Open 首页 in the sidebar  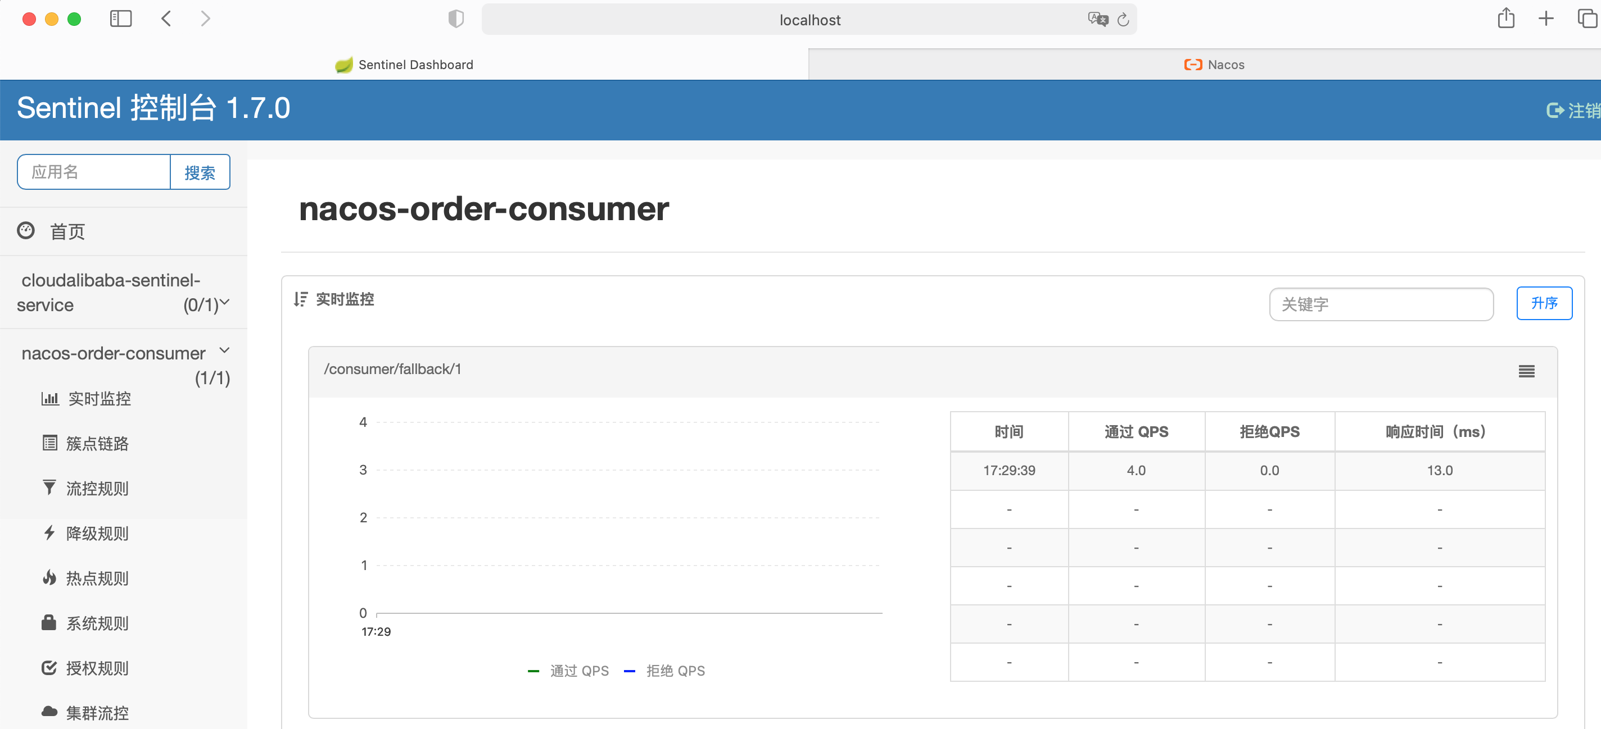tap(67, 231)
